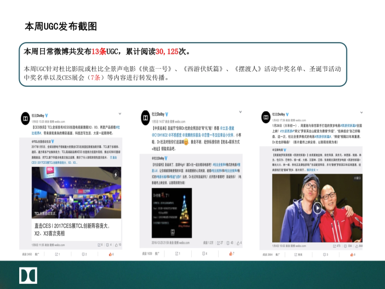Open the chevron menu on the third Weibo post
The width and height of the screenshot is (385, 289).
362,113
